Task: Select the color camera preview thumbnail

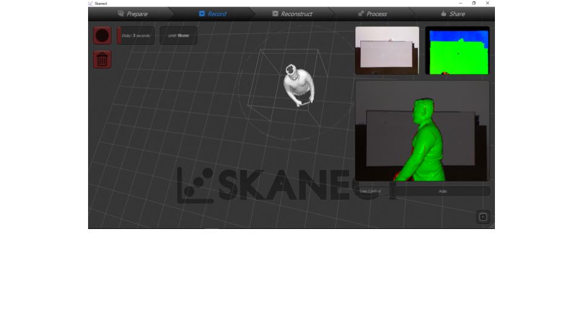Action: 387,50
